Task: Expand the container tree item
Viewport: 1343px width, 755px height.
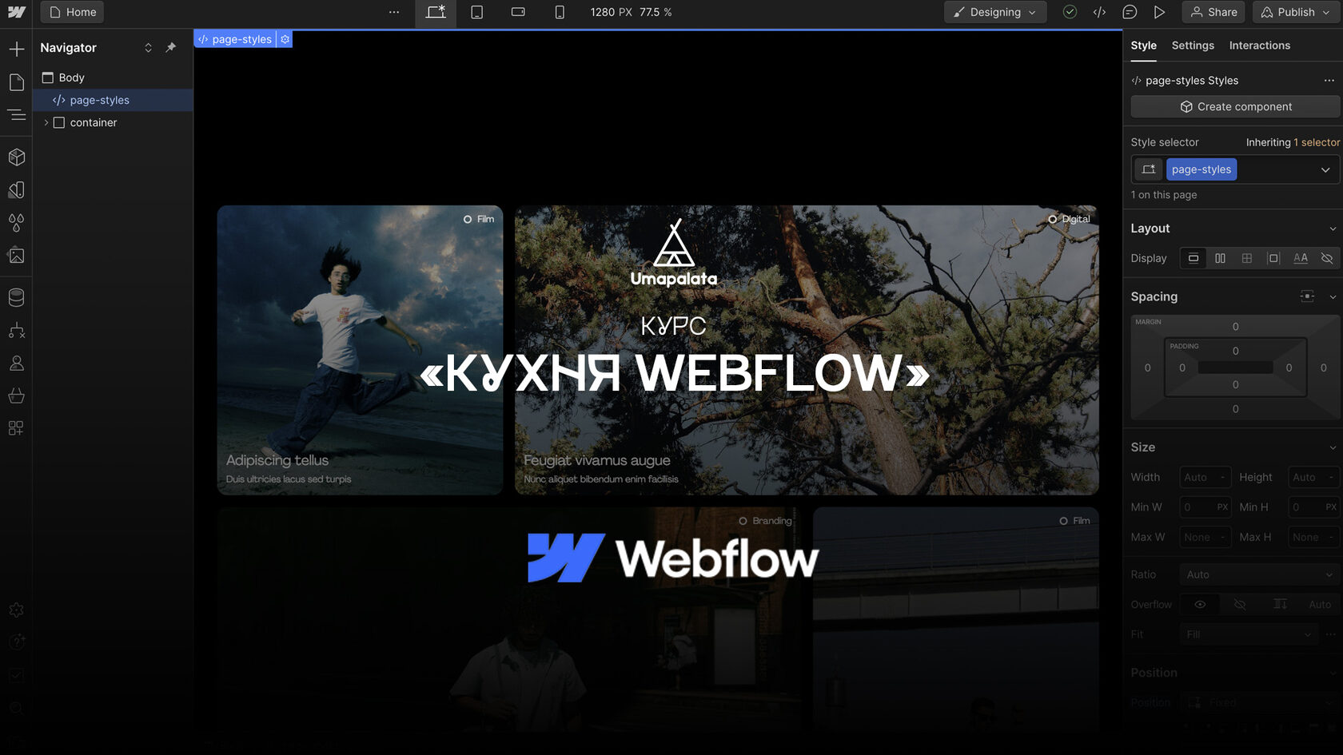Action: [46, 122]
